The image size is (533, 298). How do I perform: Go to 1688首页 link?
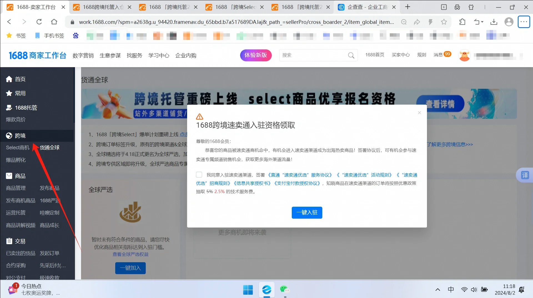(375, 55)
